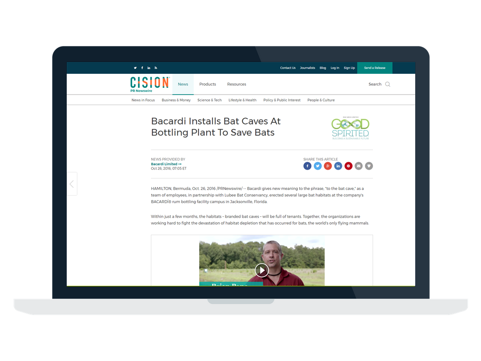Click the Good Spirited logo image
Screen dimensions: 481x361
(x=350, y=127)
